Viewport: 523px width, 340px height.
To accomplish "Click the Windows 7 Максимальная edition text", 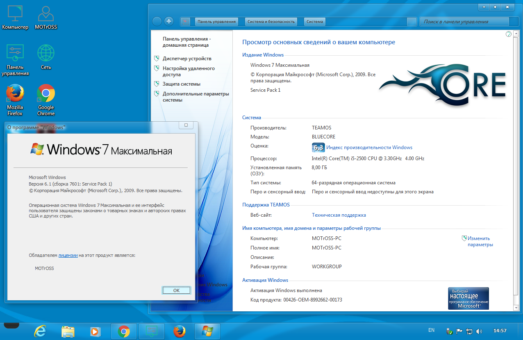I will pyautogui.click(x=280, y=65).
